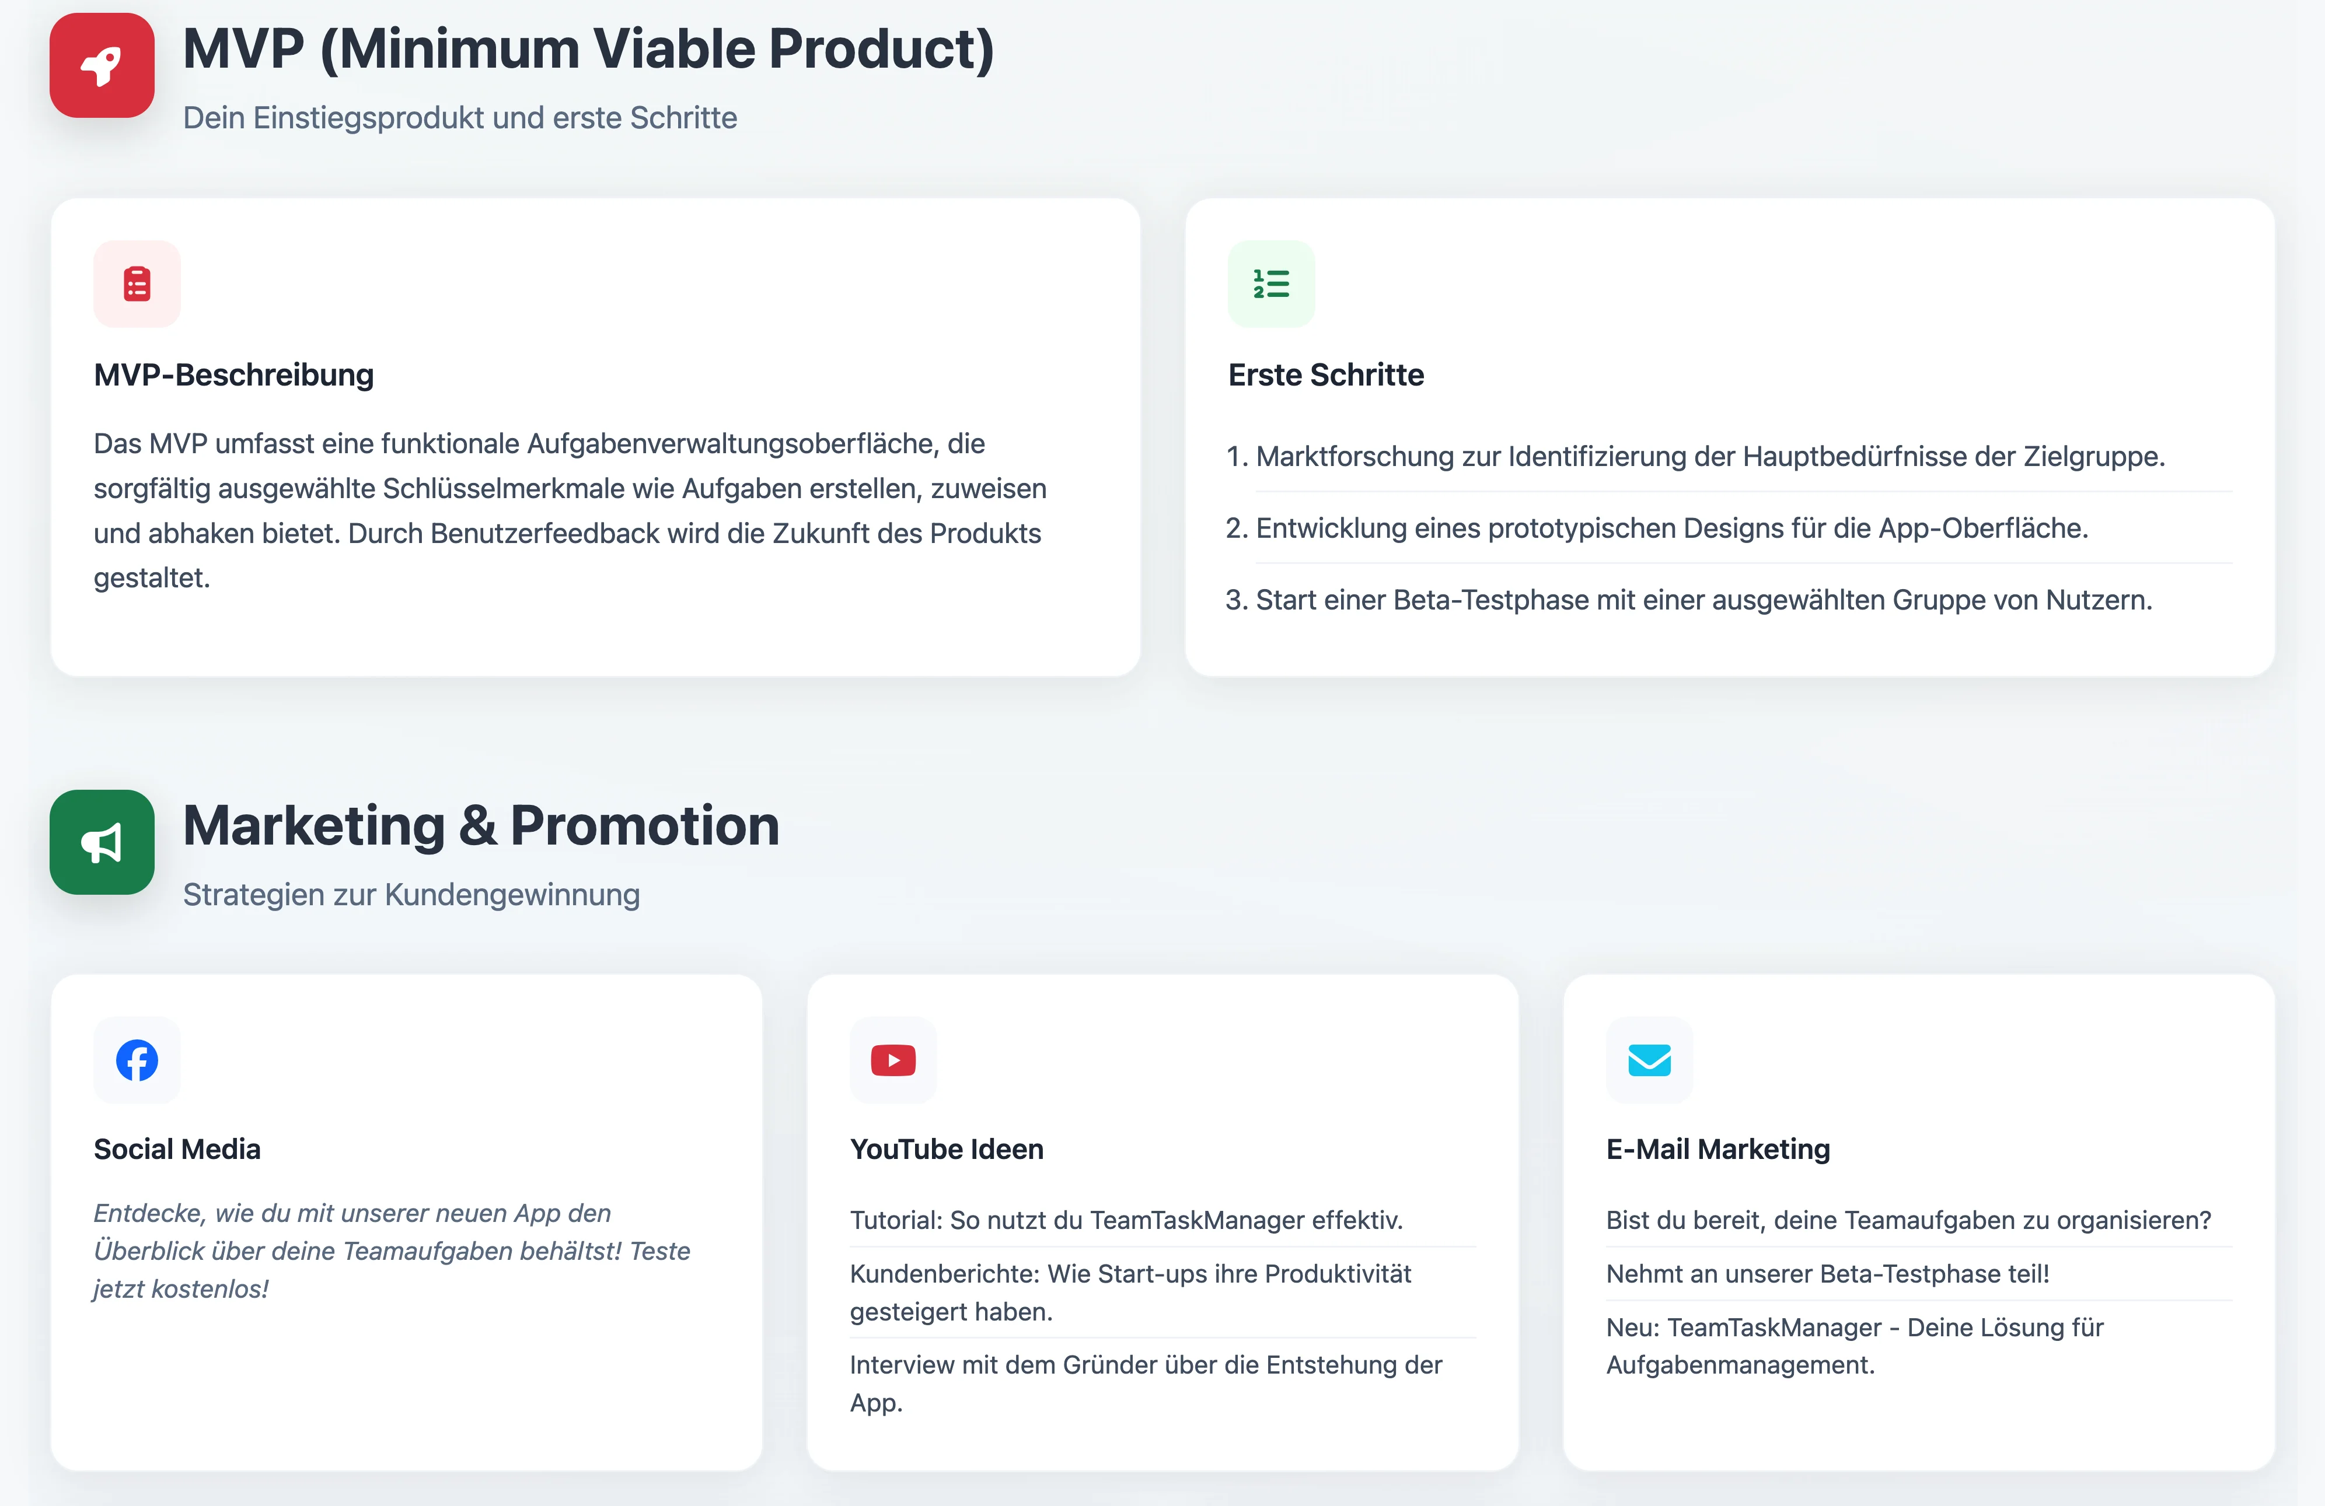Select the envelope icon on the E-Mail Marketing card
This screenshot has width=2325, height=1506.
1648,1060
